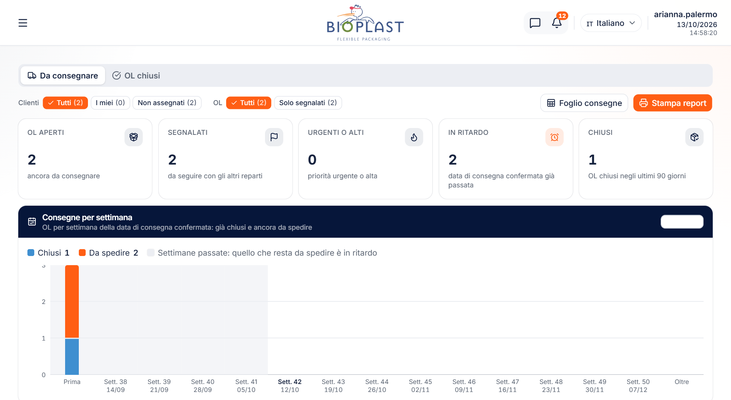Open the In Ritardo summary card
This screenshot has height=400, width=731.
point(506,159)
